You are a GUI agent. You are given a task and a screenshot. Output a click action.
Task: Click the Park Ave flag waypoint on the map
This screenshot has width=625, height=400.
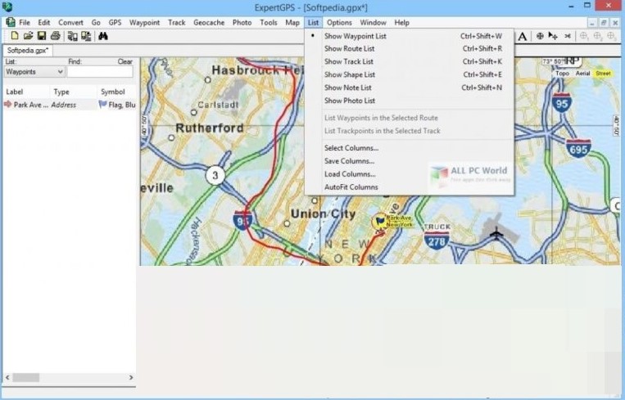[x=380, y=222]
